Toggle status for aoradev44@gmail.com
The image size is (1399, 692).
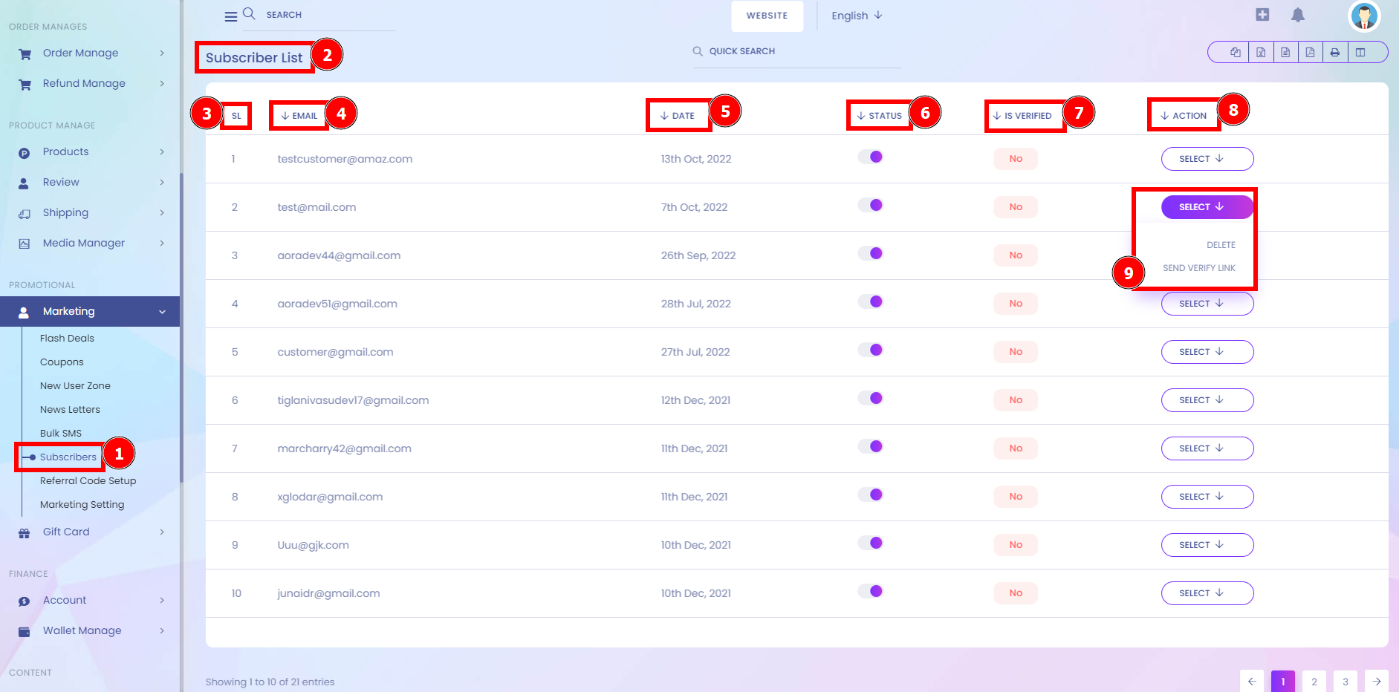[x=870, y=253]
